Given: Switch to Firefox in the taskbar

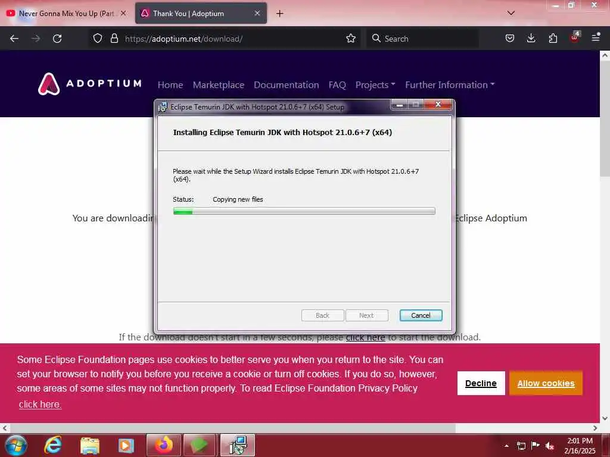Looking at the screenshot, I should 164,445.
